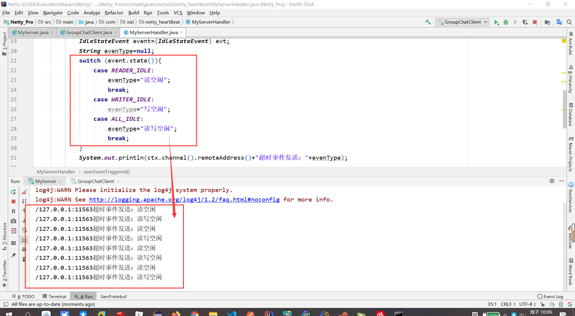Click the read-only lock icon in status bar
Viewport: 575px width, 316px height.
(542, 304)
